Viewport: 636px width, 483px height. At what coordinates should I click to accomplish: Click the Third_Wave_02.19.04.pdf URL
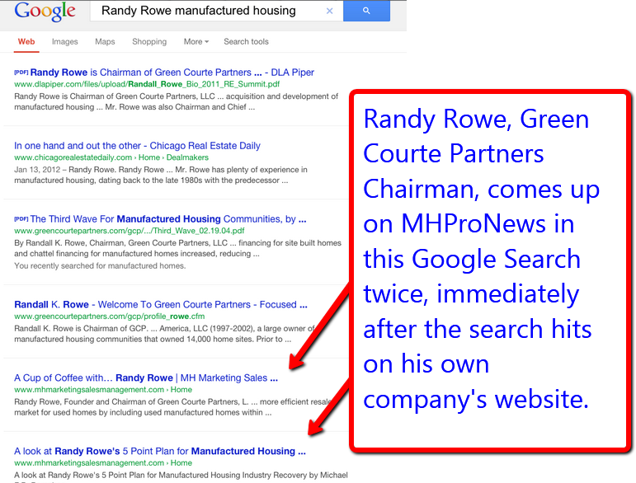coord(130,231)
